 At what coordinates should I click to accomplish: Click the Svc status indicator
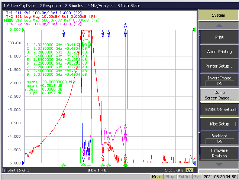[x=197, y=177]
